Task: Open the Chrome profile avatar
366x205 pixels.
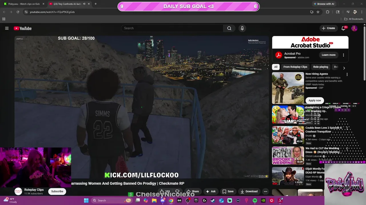Action: pyautogui.click(x=355, y=12)
